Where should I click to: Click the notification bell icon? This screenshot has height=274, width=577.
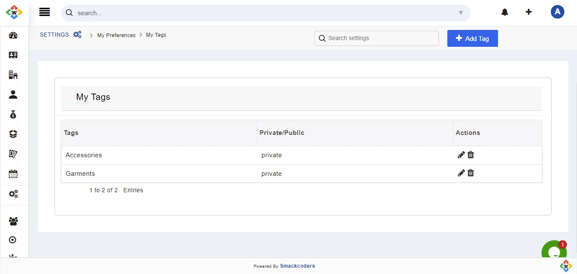coord(505,12)
